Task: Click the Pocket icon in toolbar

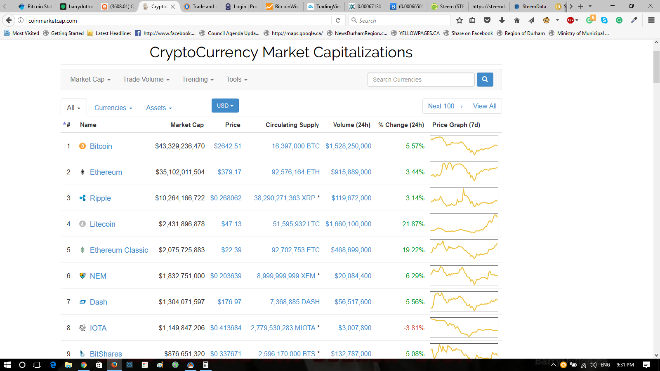Action: coord(487,20)
